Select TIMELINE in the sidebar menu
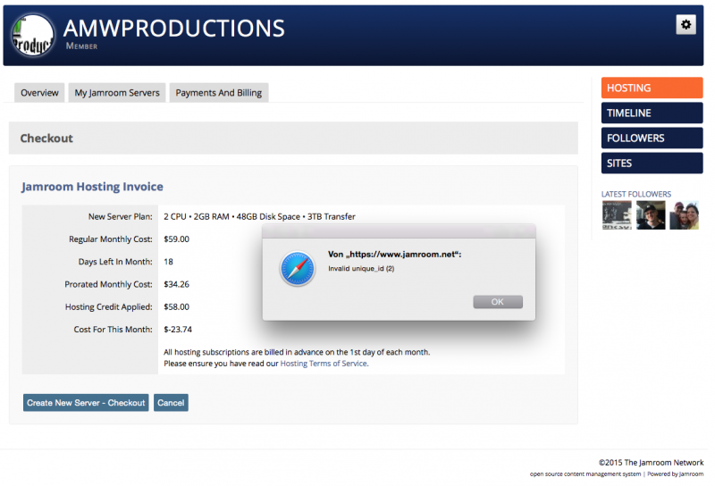715x486 pixels. click(652, 113)
